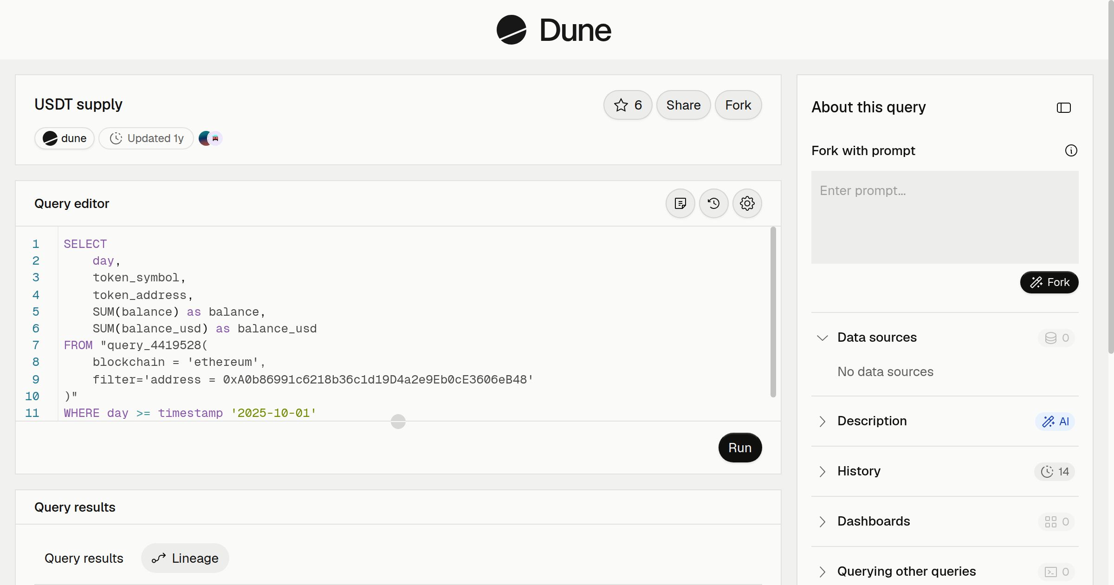Click the '2025-10-01' date literal
This screenshot has width=1114, height=585.
273,413
